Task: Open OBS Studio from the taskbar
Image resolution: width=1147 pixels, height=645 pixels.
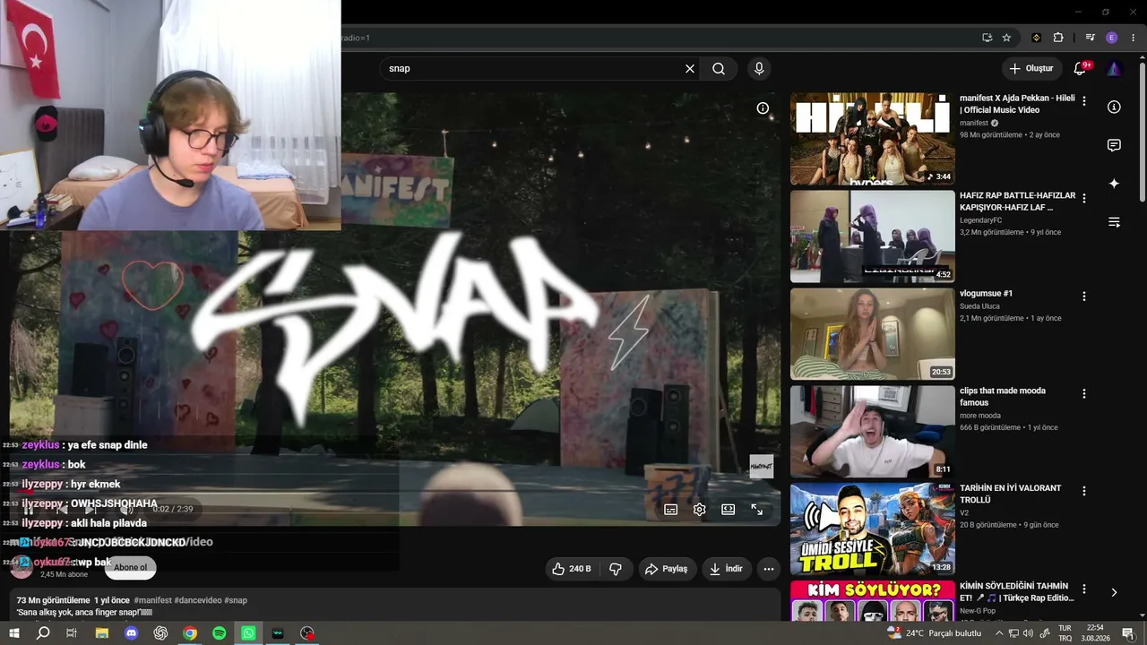Action: pyautogui.click(x=307, y=633)
